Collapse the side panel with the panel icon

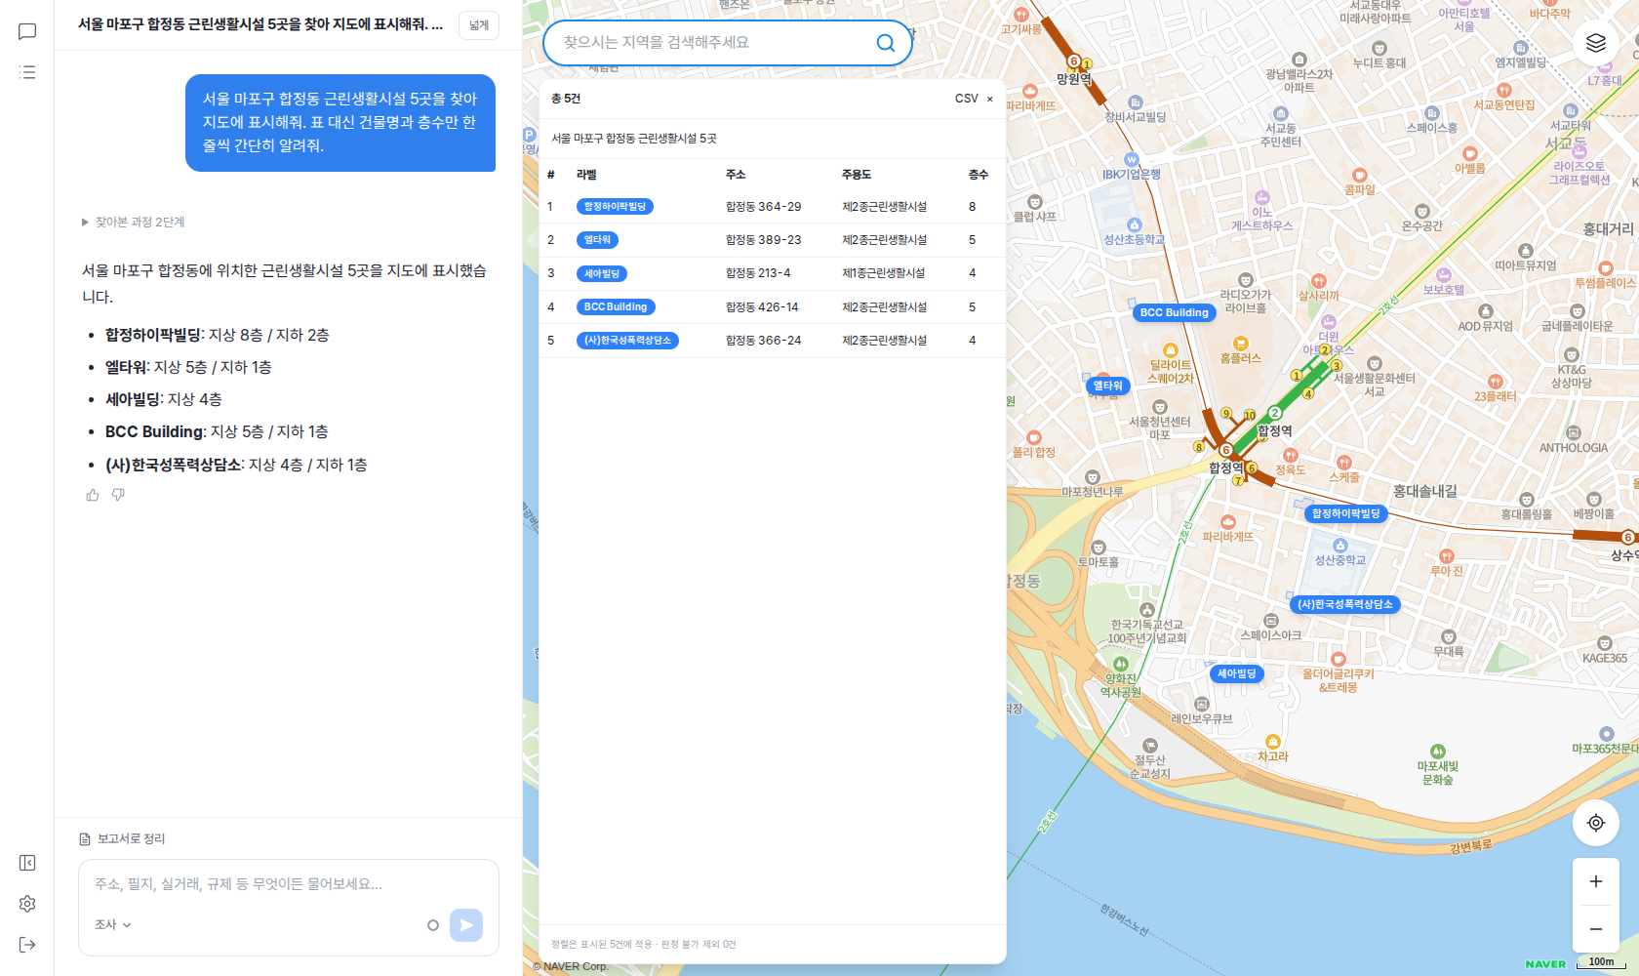[27, 863]
